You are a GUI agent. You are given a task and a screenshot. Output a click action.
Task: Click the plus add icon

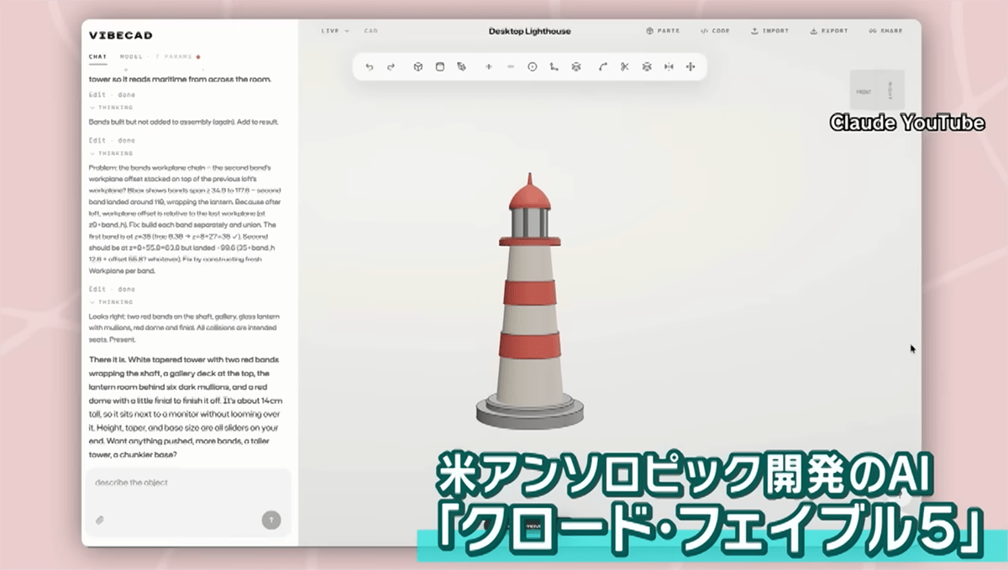pyautogui.click(x=488, y=66)
